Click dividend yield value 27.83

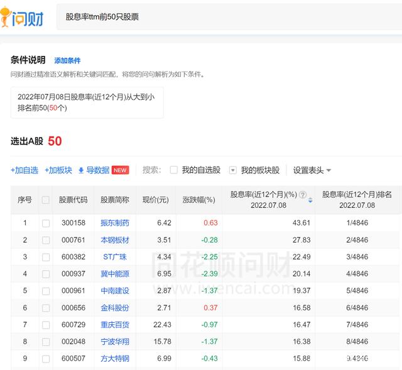301,240
